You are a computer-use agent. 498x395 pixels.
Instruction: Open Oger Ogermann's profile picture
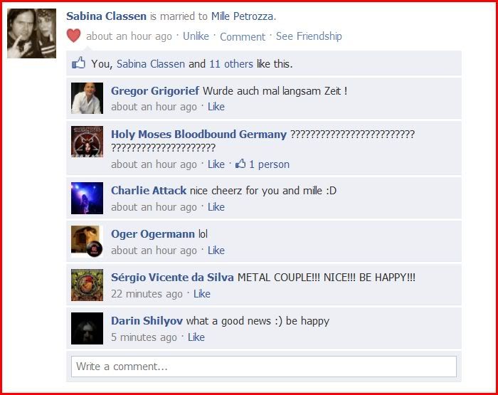coord(87,241)
